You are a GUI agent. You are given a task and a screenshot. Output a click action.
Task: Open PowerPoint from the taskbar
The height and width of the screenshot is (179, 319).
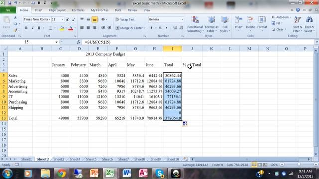tap(94, 173)
